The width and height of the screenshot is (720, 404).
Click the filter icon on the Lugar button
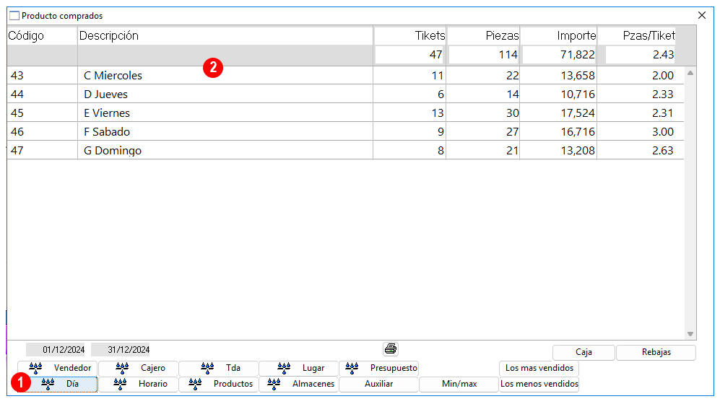click(284, 368)
